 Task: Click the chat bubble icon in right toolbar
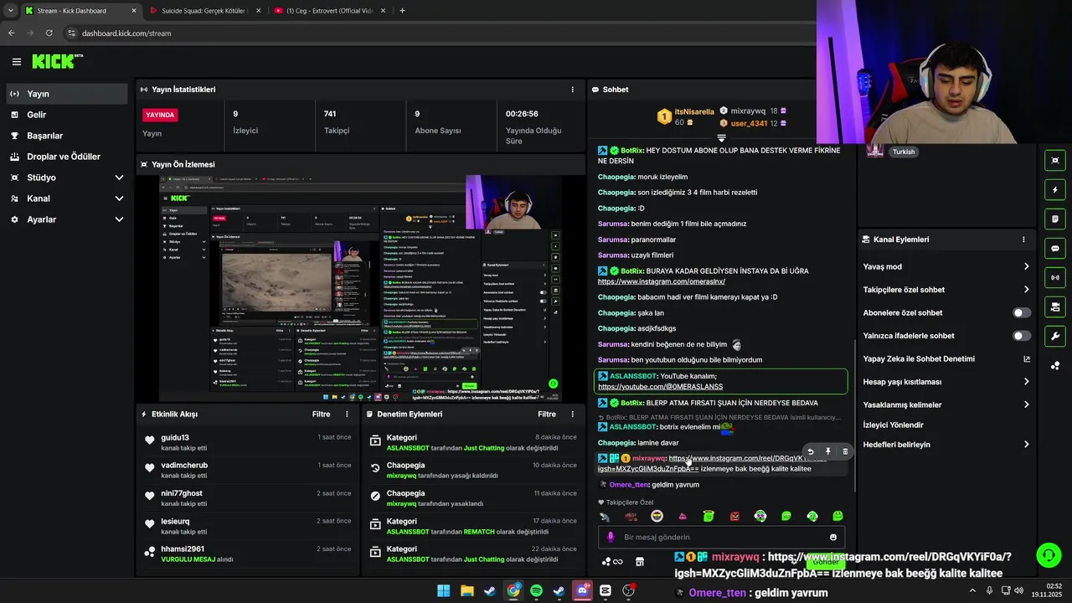click(x=1055, y=249)
